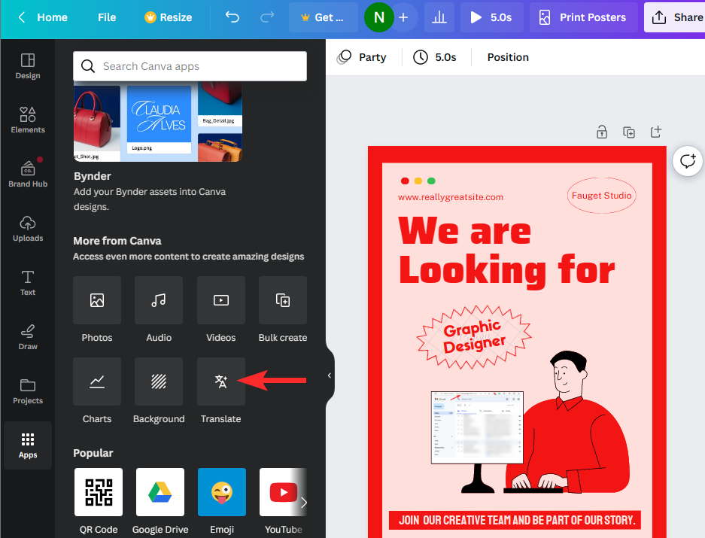Click the Search Canva apps field

[190, 66]
